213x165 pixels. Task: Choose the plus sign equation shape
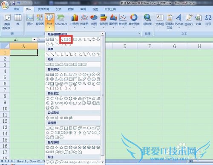tap(47, 118)
